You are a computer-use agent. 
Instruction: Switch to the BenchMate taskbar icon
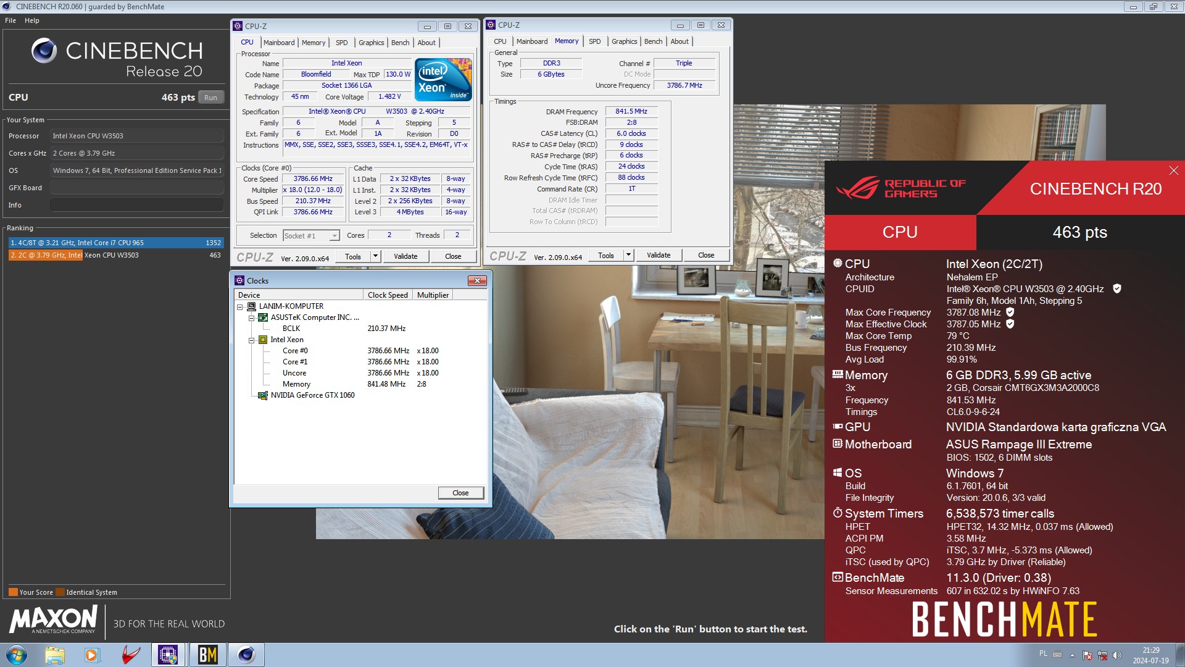(207, 655)
